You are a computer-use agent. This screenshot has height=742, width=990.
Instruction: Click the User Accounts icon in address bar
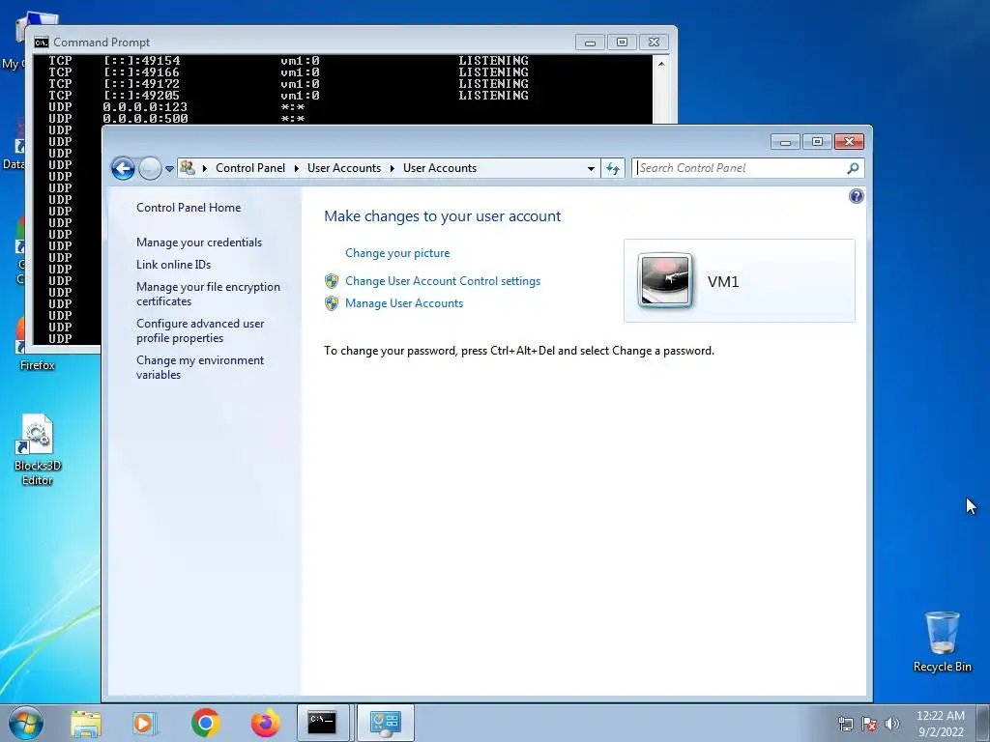pos(188,168)
